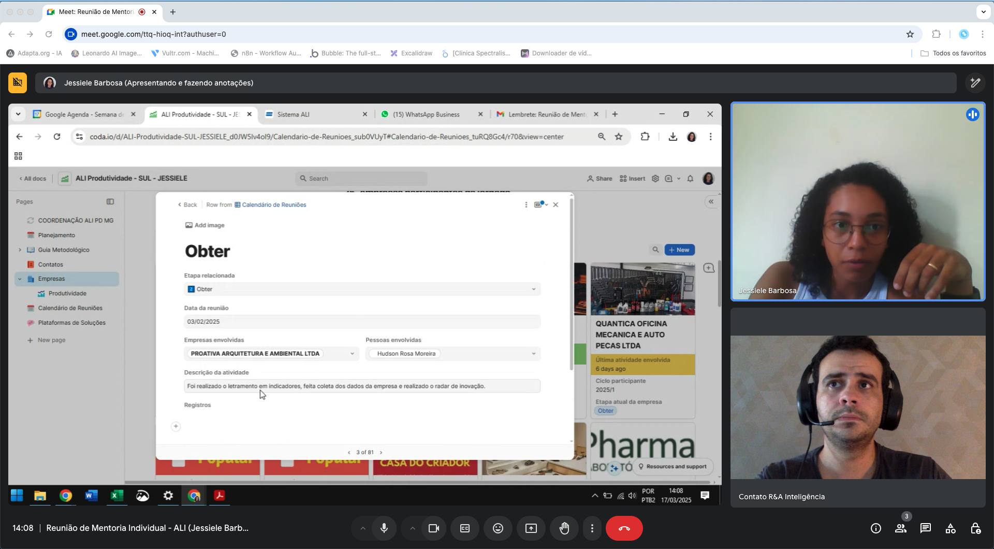Open the emoji reactions button

[x=498, y=528]
